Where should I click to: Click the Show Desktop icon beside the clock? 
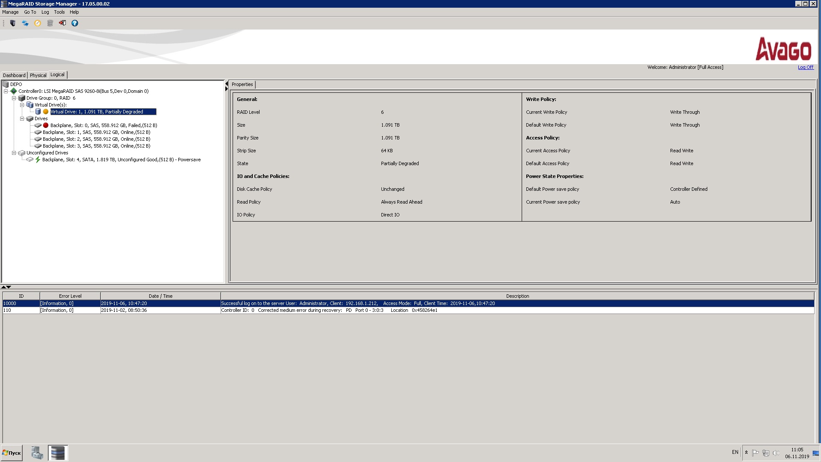[816, 453]
